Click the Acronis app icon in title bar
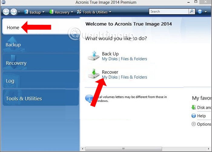Viewport: 212px width, 152px height. coord(3,2)
